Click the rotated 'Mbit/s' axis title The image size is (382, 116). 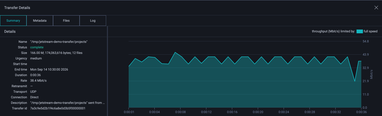(371, 75)
